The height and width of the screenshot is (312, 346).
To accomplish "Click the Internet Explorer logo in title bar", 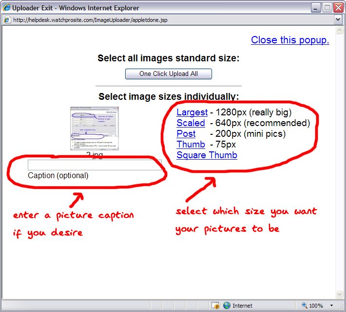I will (6, 8).
